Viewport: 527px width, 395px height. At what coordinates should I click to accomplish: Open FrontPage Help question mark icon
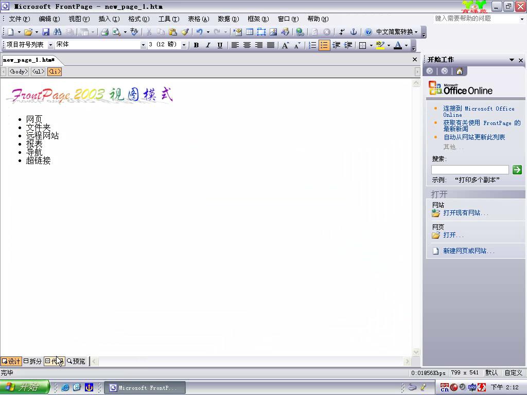(368, 32)
